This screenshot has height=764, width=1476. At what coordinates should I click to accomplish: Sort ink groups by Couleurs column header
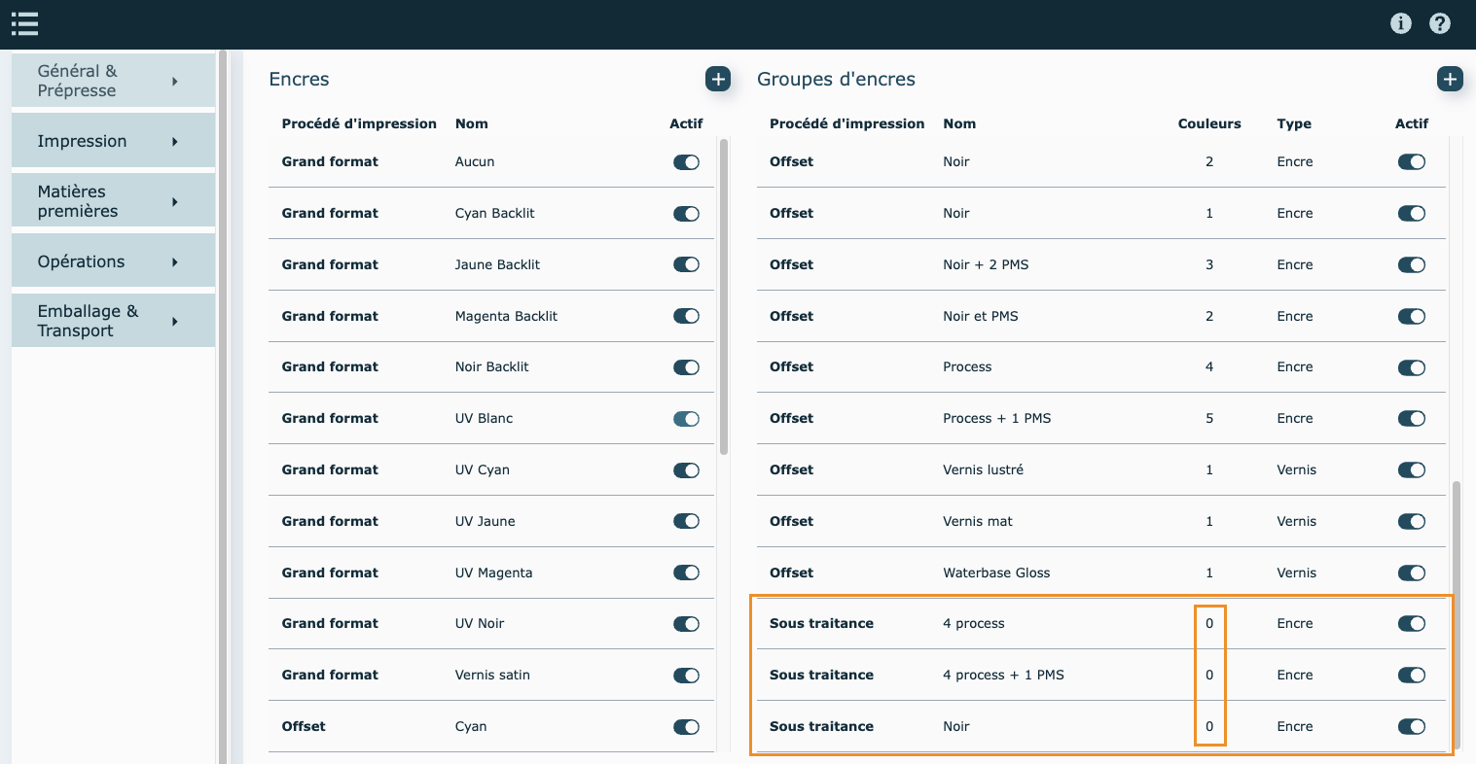[x=1208, y=123]
